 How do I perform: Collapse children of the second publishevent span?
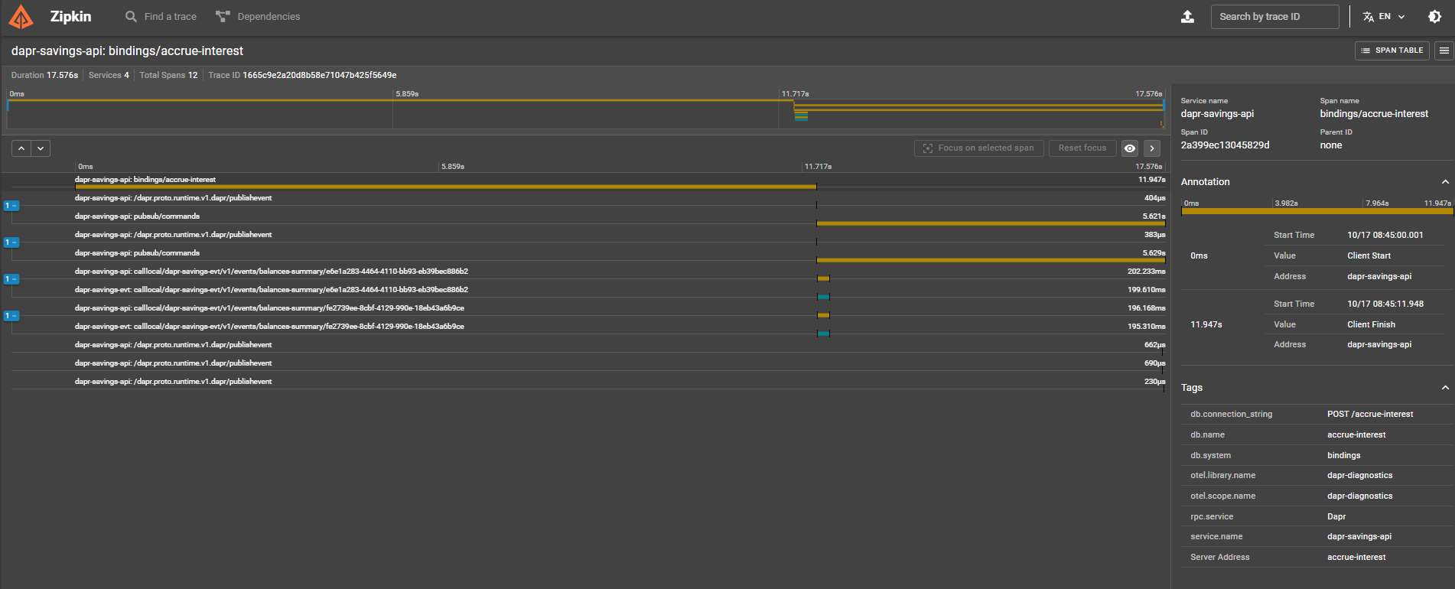pyautogui.click(x=11, y=242)
